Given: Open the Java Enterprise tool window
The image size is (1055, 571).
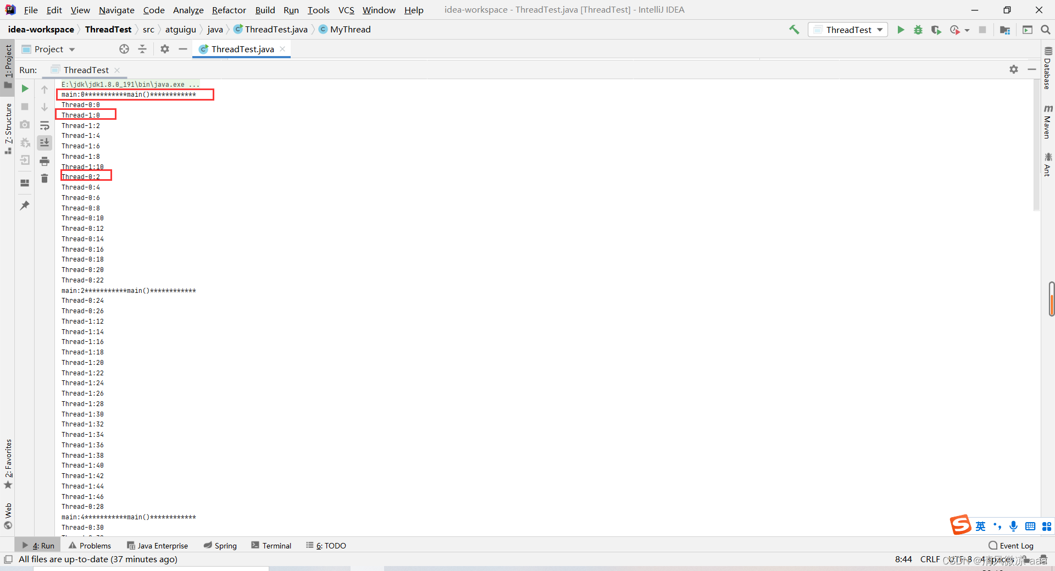Looking at the screenshot, I should click(x=157, y=546).
